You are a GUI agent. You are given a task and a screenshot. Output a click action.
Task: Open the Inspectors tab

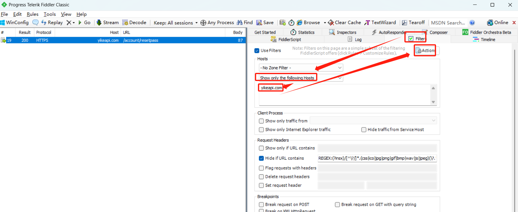343,32
